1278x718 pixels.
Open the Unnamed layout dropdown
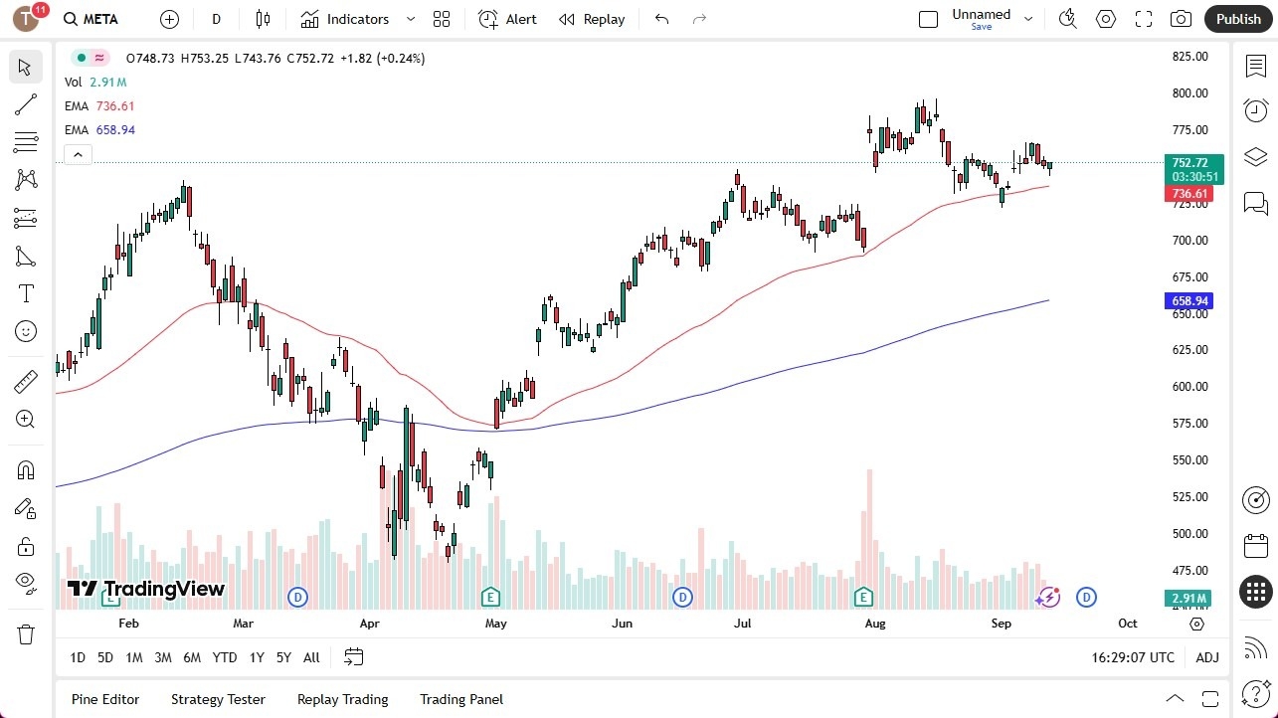click(1028, 18)
